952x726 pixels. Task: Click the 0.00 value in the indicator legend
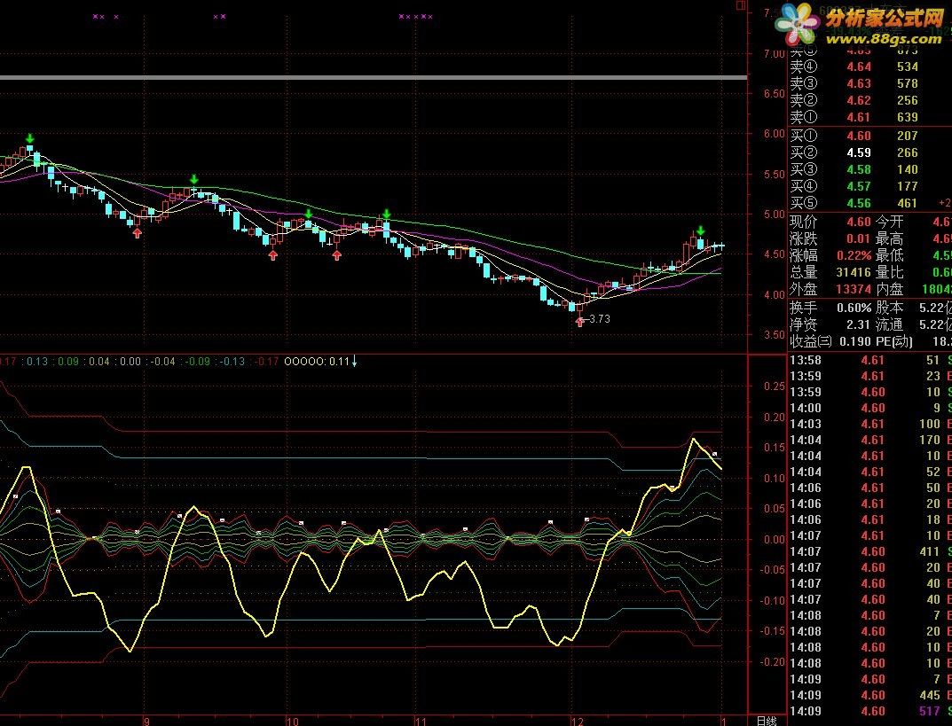pos(130,362)
